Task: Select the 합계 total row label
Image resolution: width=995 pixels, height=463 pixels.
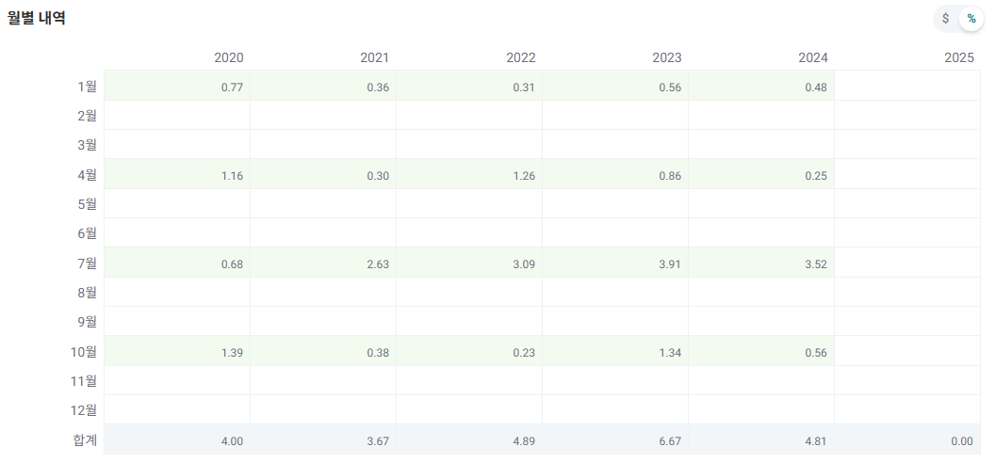Action: tap(85, 439)
